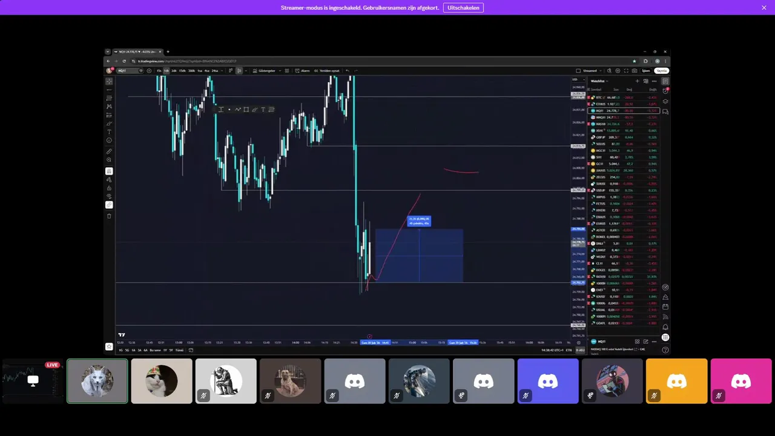
Task: Open the watchlist more options menu
Action: (x=654, y=81)
